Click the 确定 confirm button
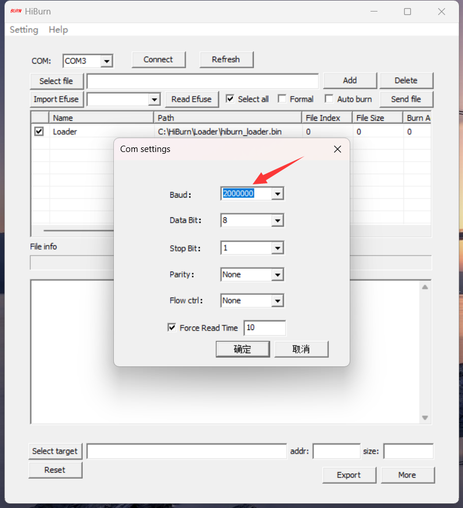The image size is (463, 508). [x=243, y=349]
